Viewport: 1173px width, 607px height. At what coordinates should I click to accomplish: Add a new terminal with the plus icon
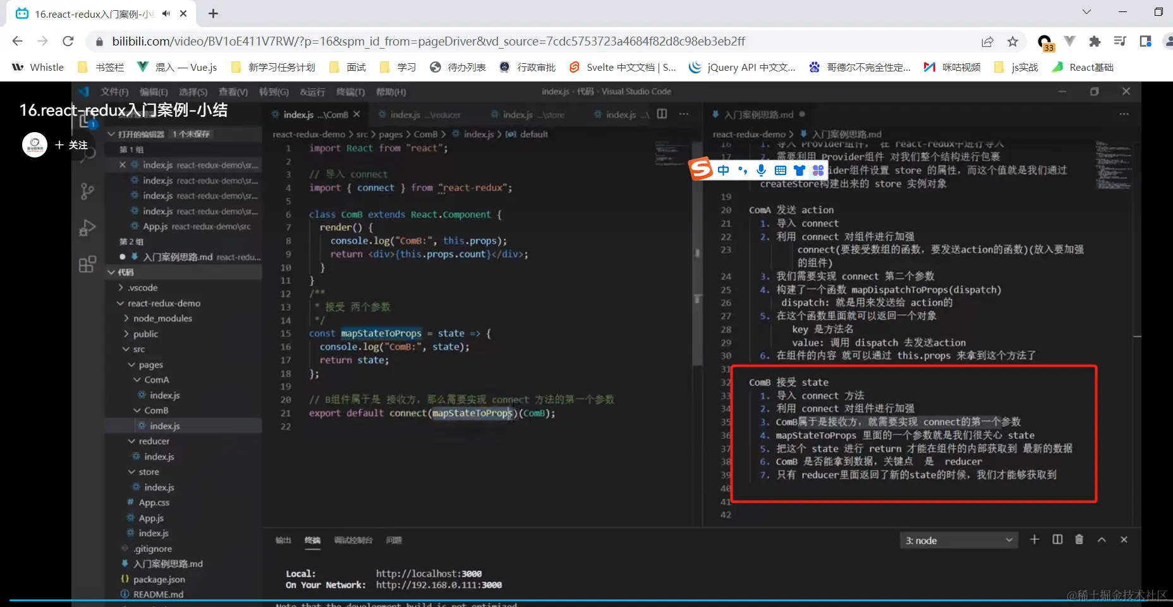click(1034, 539)
